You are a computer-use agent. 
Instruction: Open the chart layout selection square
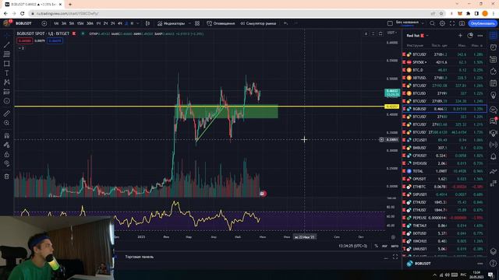pos(390,23)
